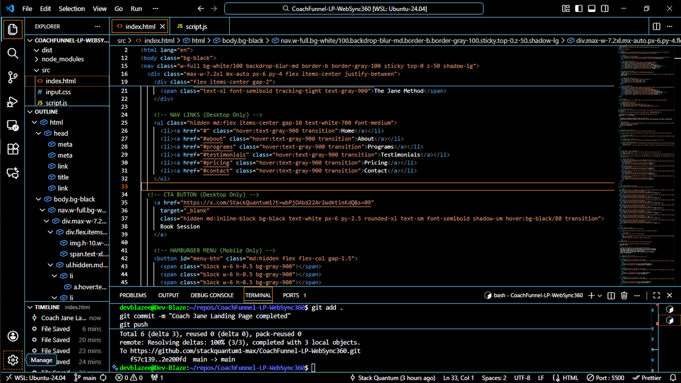This screenshot has width=681, height=383.
Task: Click Spaces: 2 indentation setting
Action: point(494,378)
